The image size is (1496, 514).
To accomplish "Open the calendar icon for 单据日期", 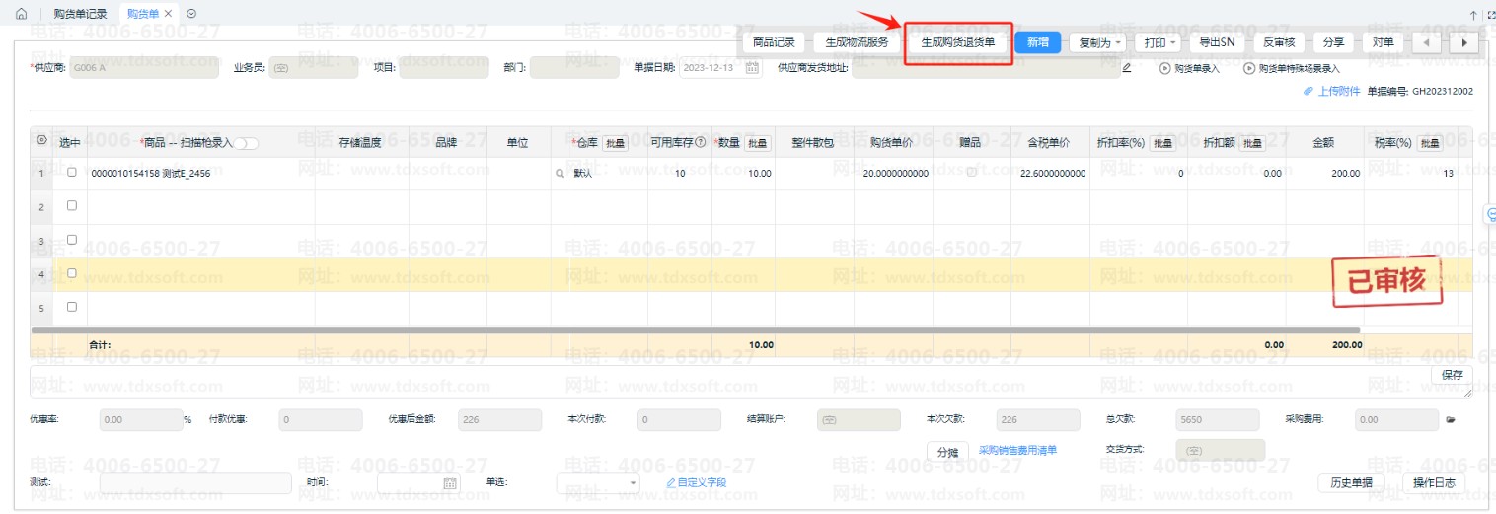I will (752, 68).
